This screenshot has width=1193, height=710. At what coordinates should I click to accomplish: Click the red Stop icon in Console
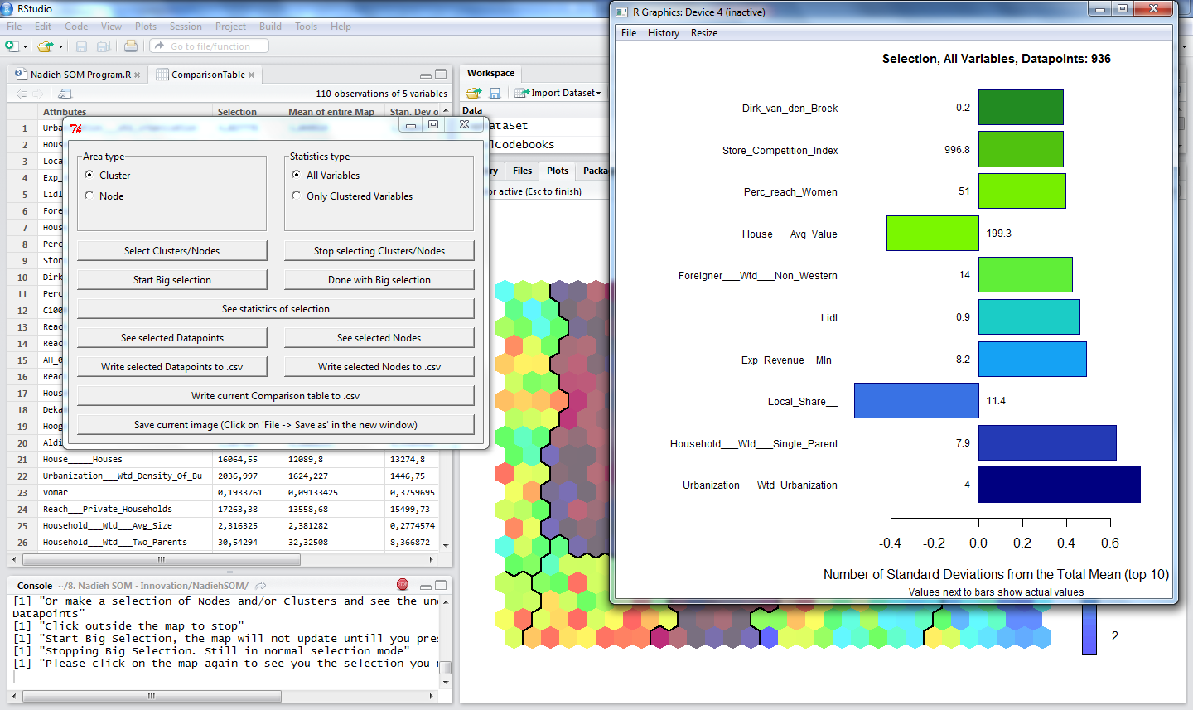[403, 585]
